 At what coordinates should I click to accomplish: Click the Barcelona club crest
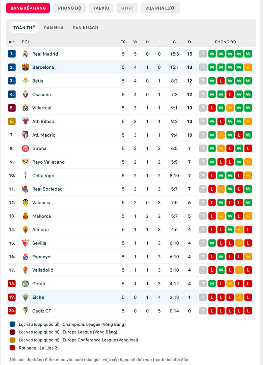(x=25, y=67)
